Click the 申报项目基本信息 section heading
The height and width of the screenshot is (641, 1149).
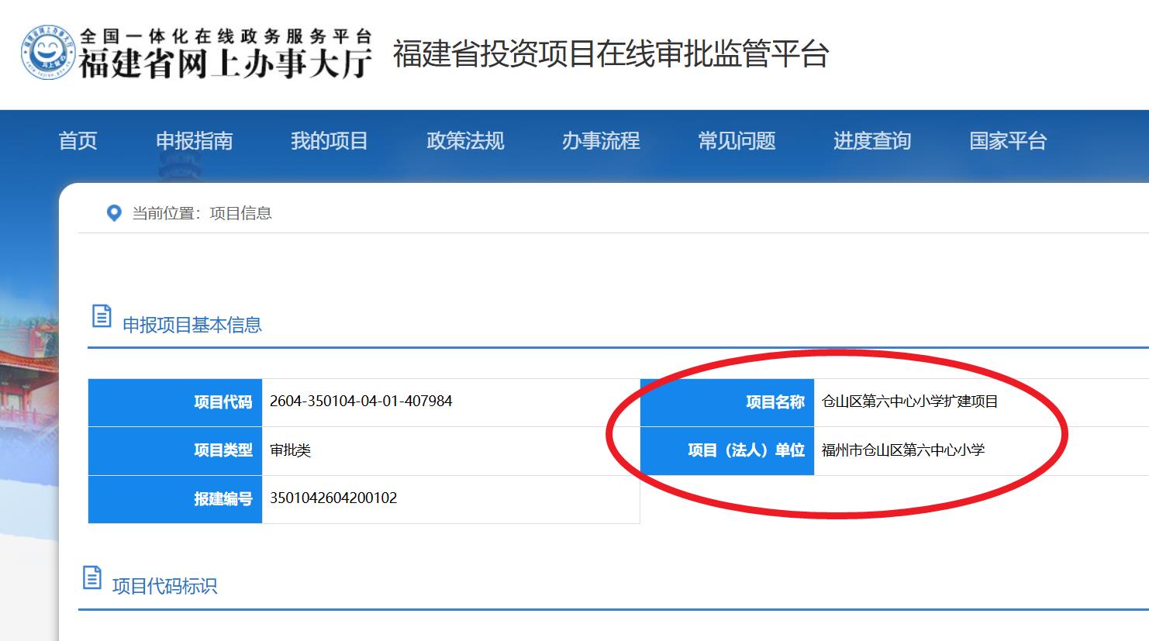tap(192, 325)
